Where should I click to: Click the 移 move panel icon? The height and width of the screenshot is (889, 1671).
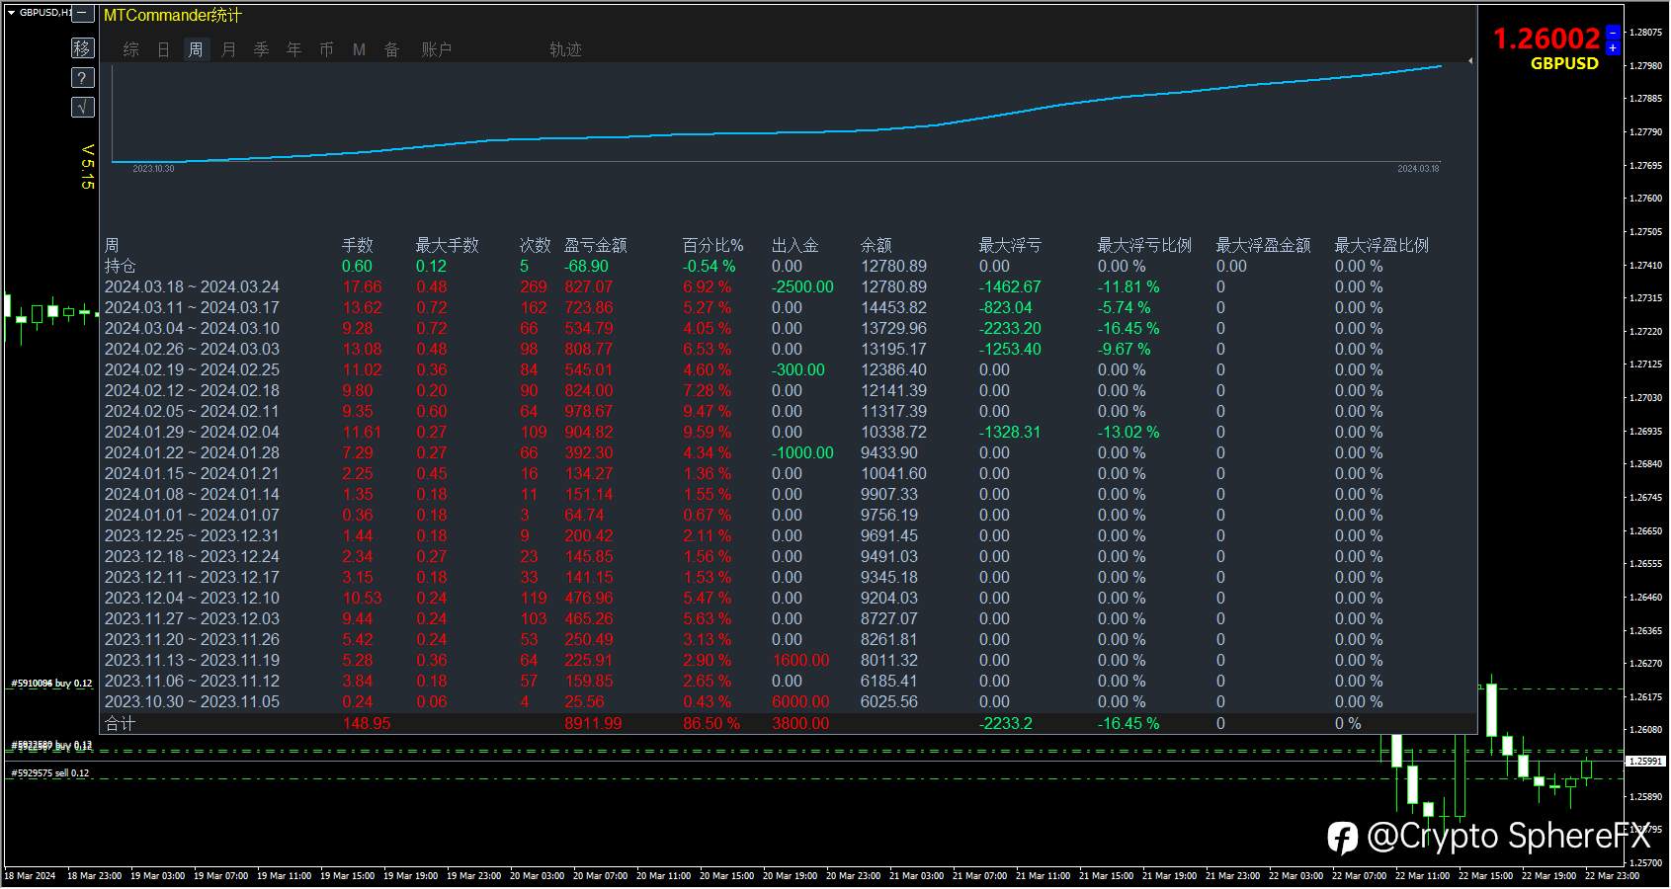pyautogui.click(x=83, y=47)
